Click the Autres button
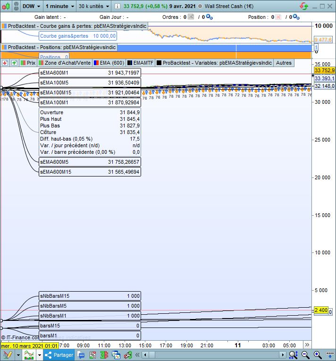The image size is (336, 361). pyautogui.click(x=284, y=63)
